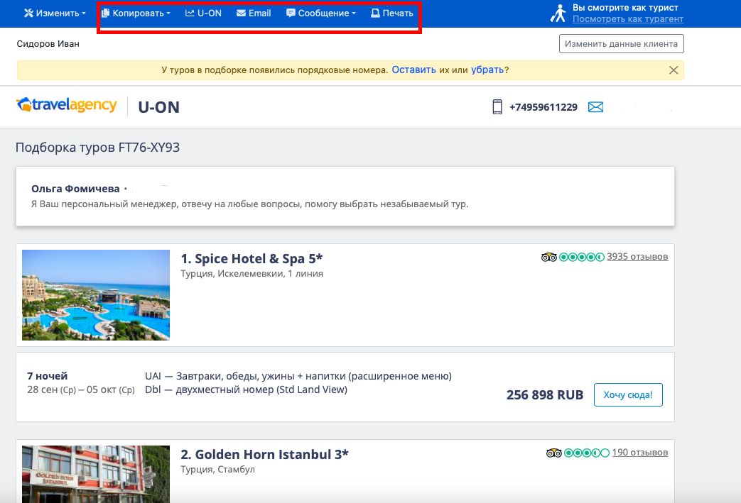Open the Spice Hotel pool photo
Viewport: 741px width, 503px height.
96,295
